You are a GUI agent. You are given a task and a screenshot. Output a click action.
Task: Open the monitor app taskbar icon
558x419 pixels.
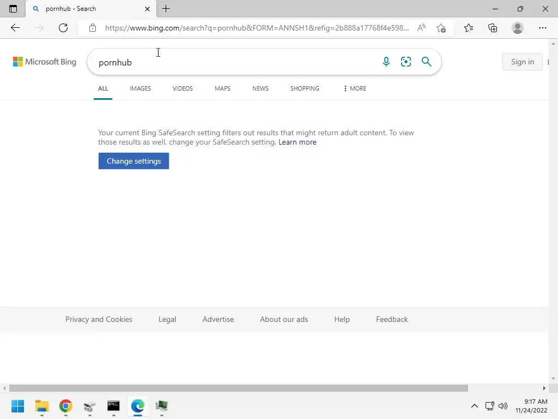(x=161, y=406)
